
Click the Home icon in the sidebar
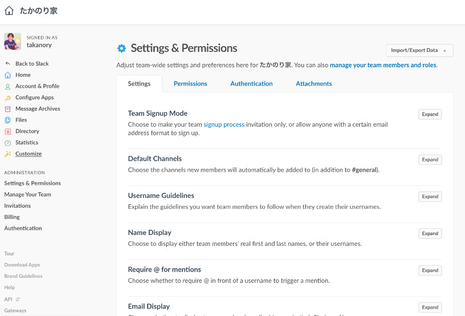click(8, 75)
